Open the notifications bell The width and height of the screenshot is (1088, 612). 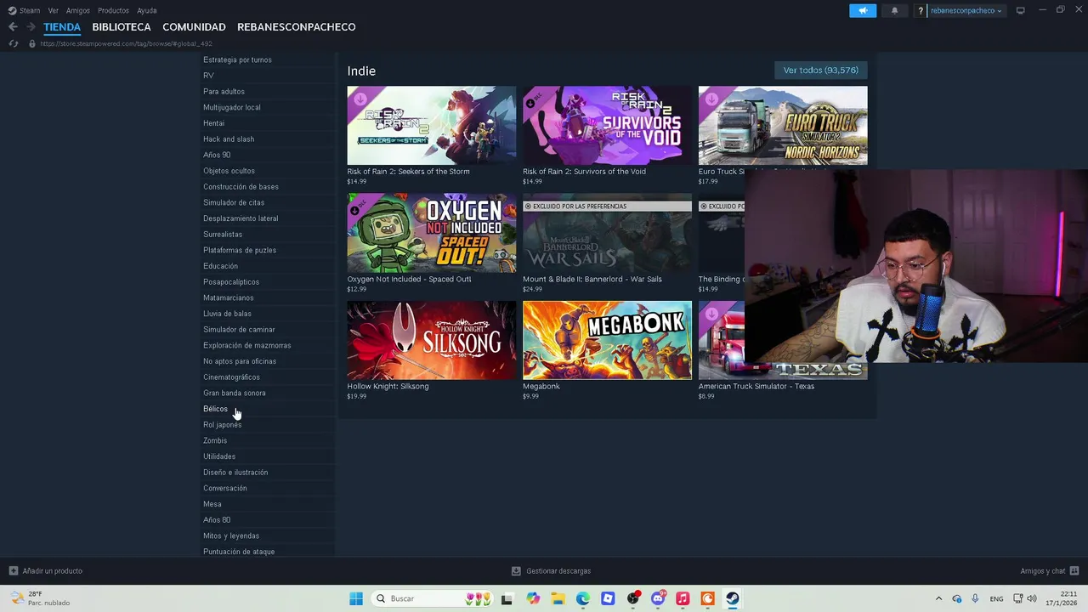point(894,10)
